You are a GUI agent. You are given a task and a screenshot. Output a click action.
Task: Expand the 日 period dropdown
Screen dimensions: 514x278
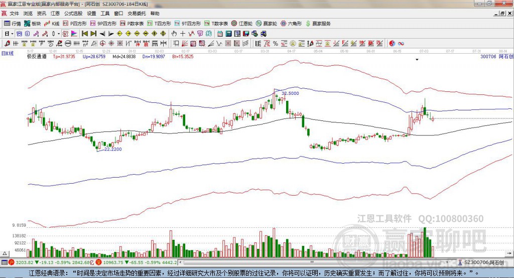[12, 34]
